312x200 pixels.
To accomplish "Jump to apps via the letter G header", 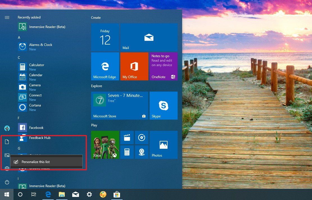I will pyautogui.click(x=19, y=148).
